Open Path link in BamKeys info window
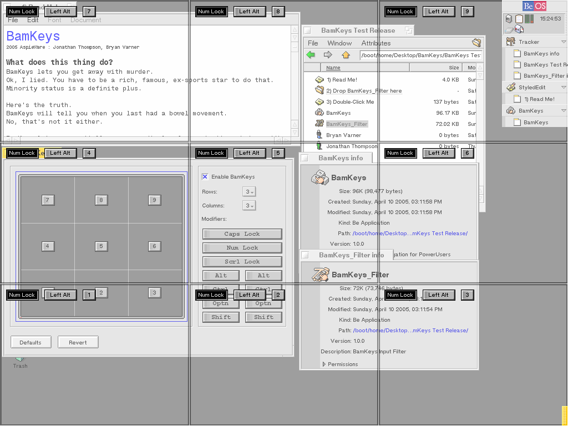The image size is (568, 426). point(410,234)
